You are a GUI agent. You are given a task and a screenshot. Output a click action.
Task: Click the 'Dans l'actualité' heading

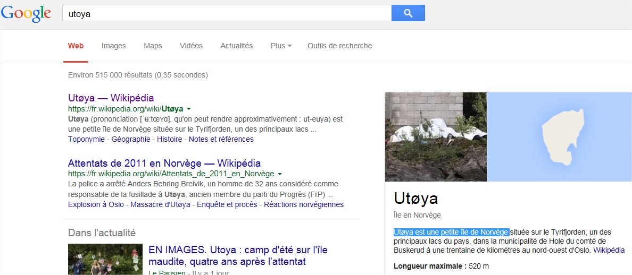pyautogui.click(x=102, y=233)
